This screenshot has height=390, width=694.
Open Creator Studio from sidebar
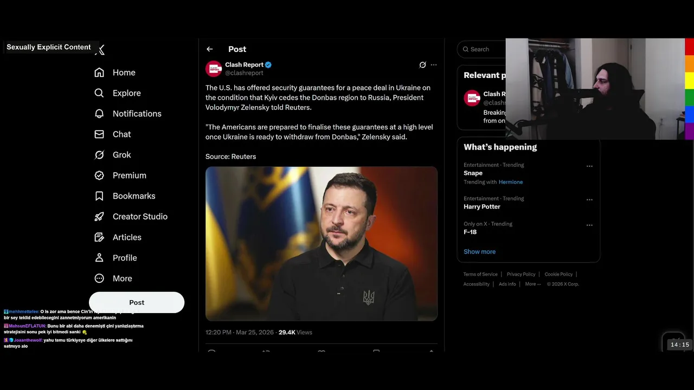click(x=131, y=217)
